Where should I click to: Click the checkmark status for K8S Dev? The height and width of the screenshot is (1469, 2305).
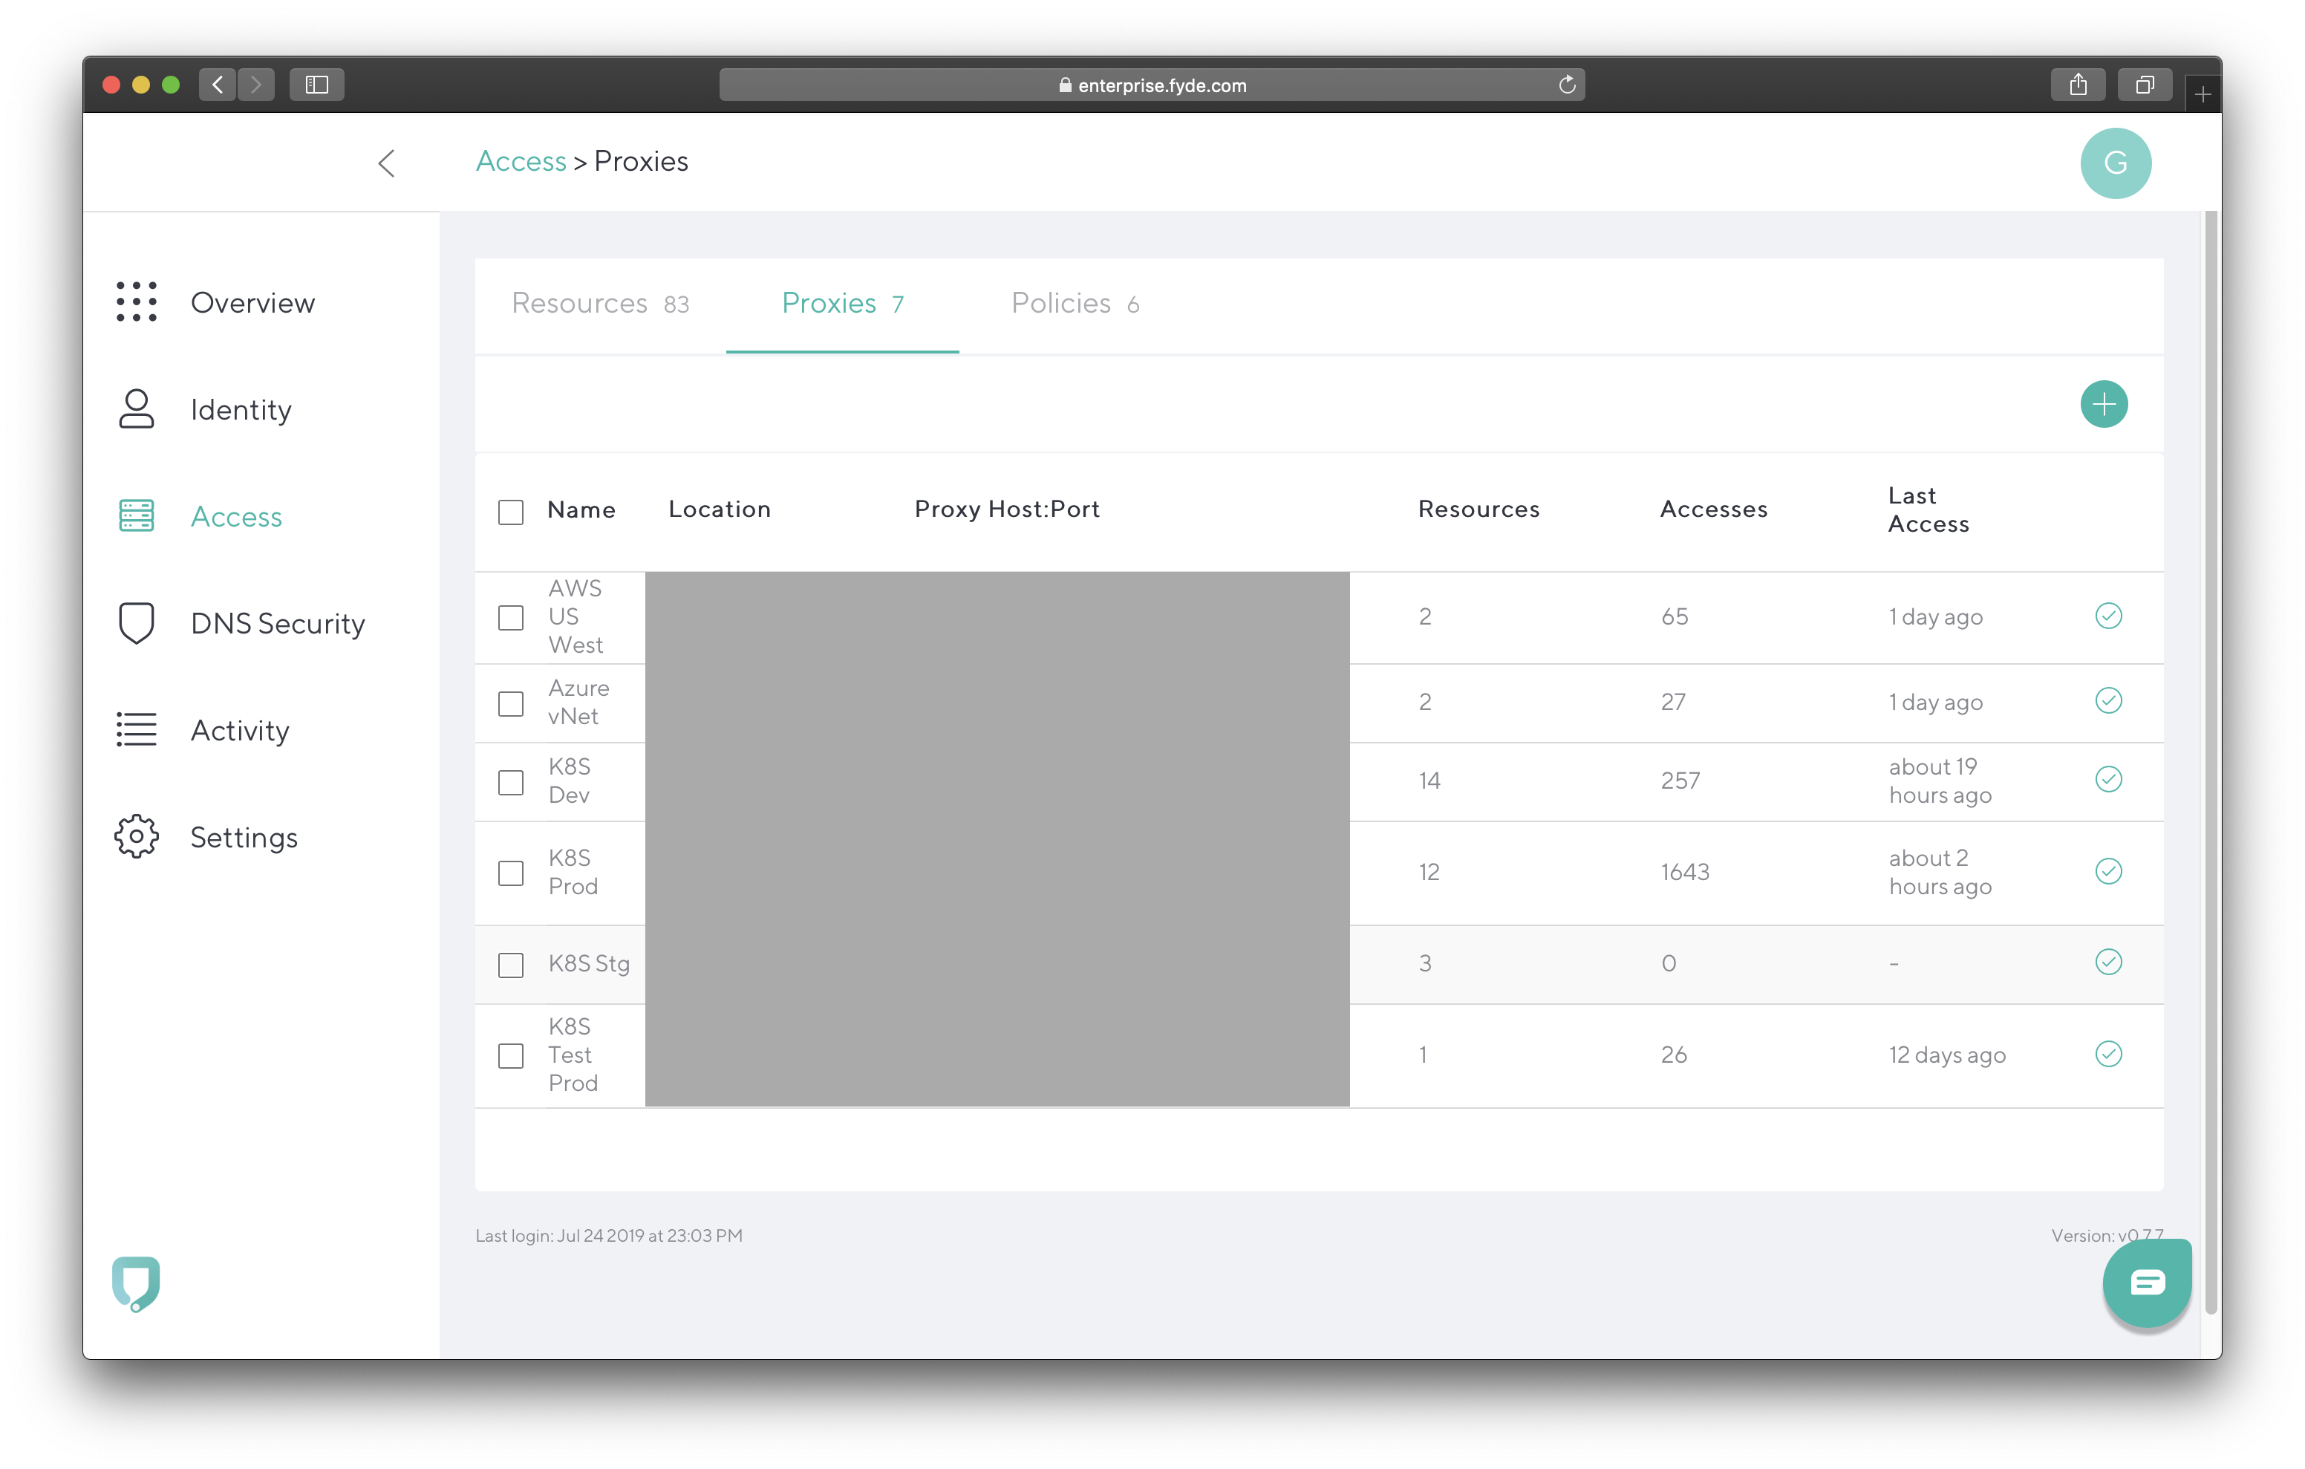click(2108, 778)
